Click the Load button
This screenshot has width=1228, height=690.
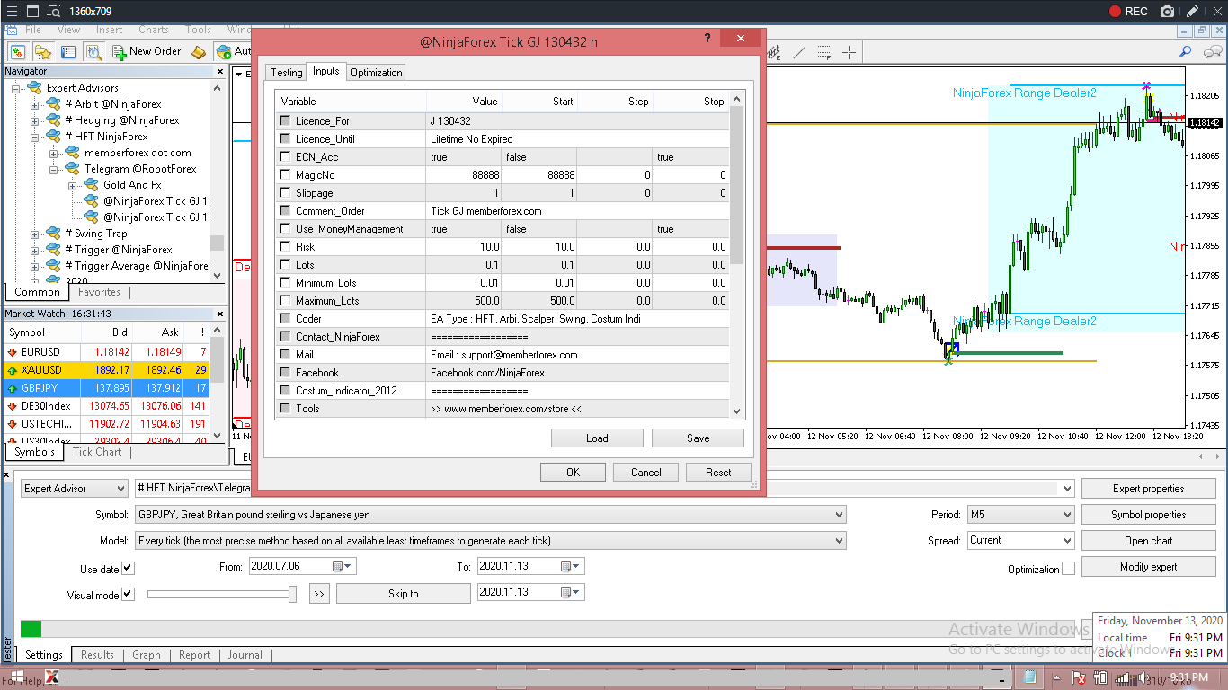(597, 438)
